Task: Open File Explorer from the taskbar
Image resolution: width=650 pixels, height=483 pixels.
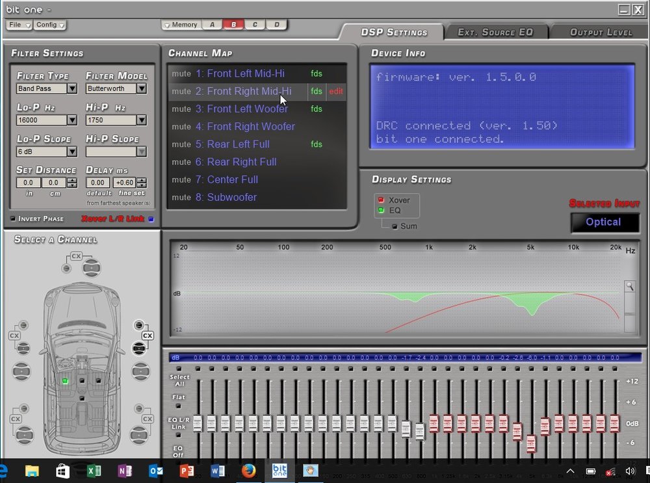Action: 32,471
